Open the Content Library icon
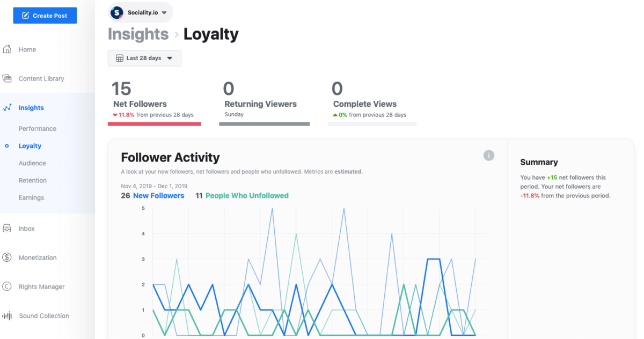 (8, 78)
